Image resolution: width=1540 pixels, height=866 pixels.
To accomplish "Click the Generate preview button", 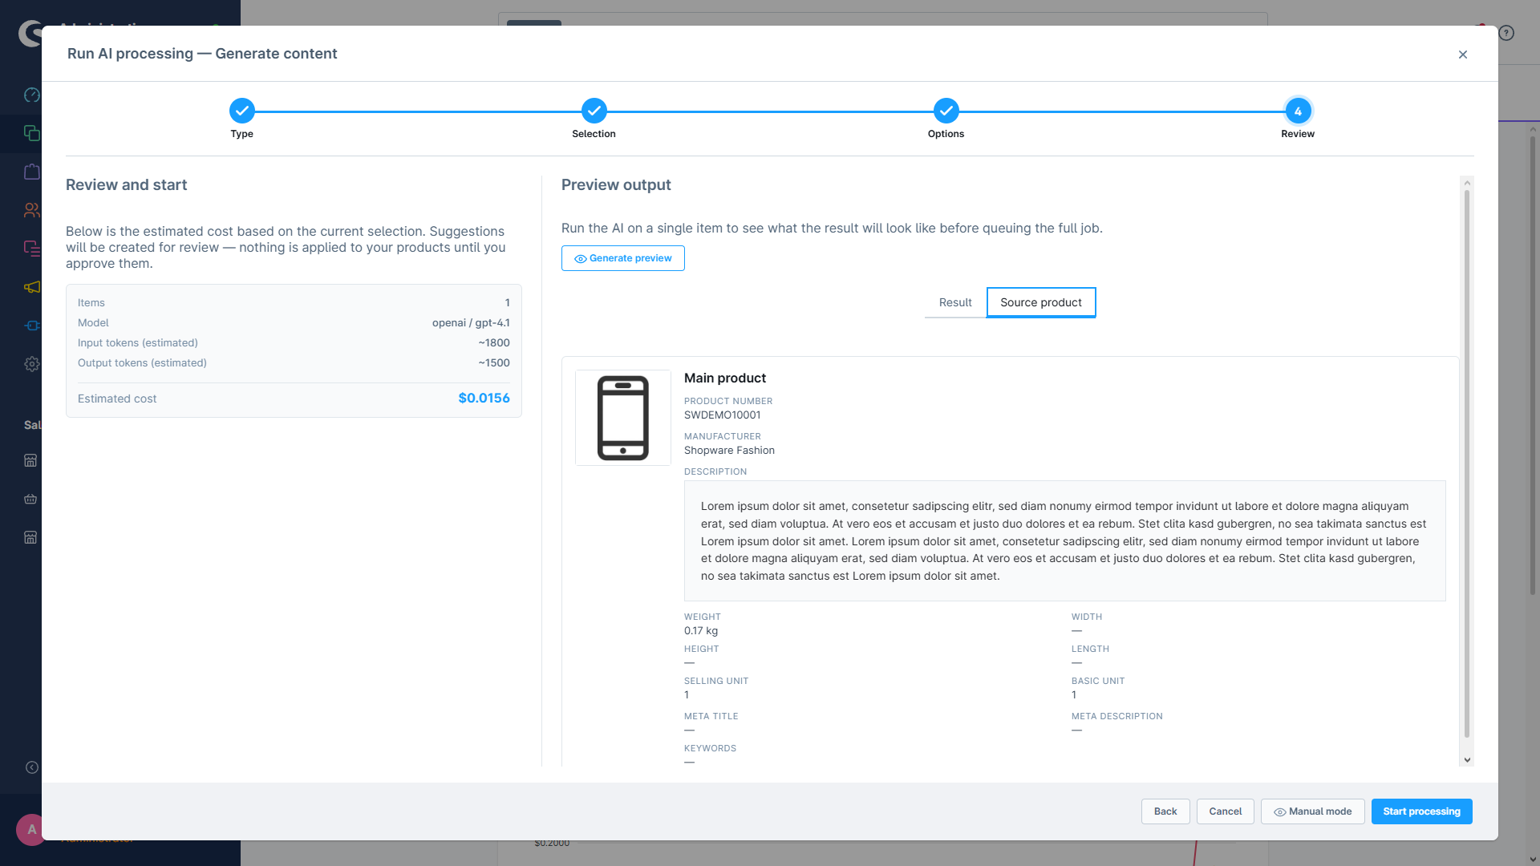I will (623, 258).
